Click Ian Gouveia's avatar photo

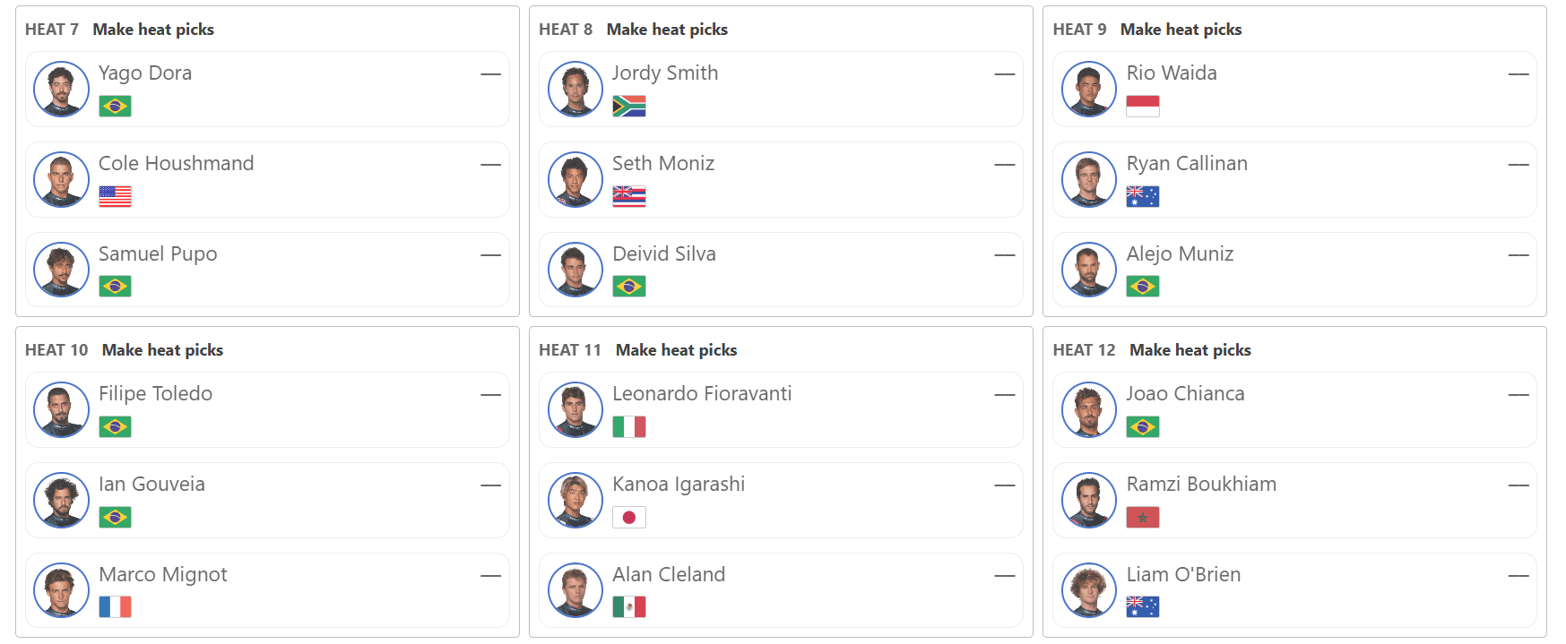point(61,501)
